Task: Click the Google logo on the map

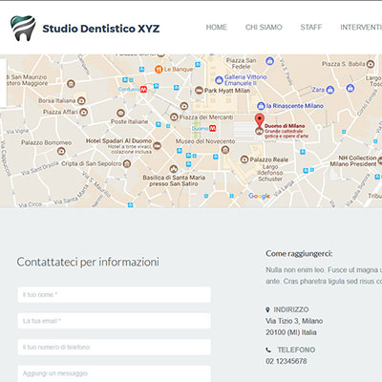Action: click(x=259, y=196)
